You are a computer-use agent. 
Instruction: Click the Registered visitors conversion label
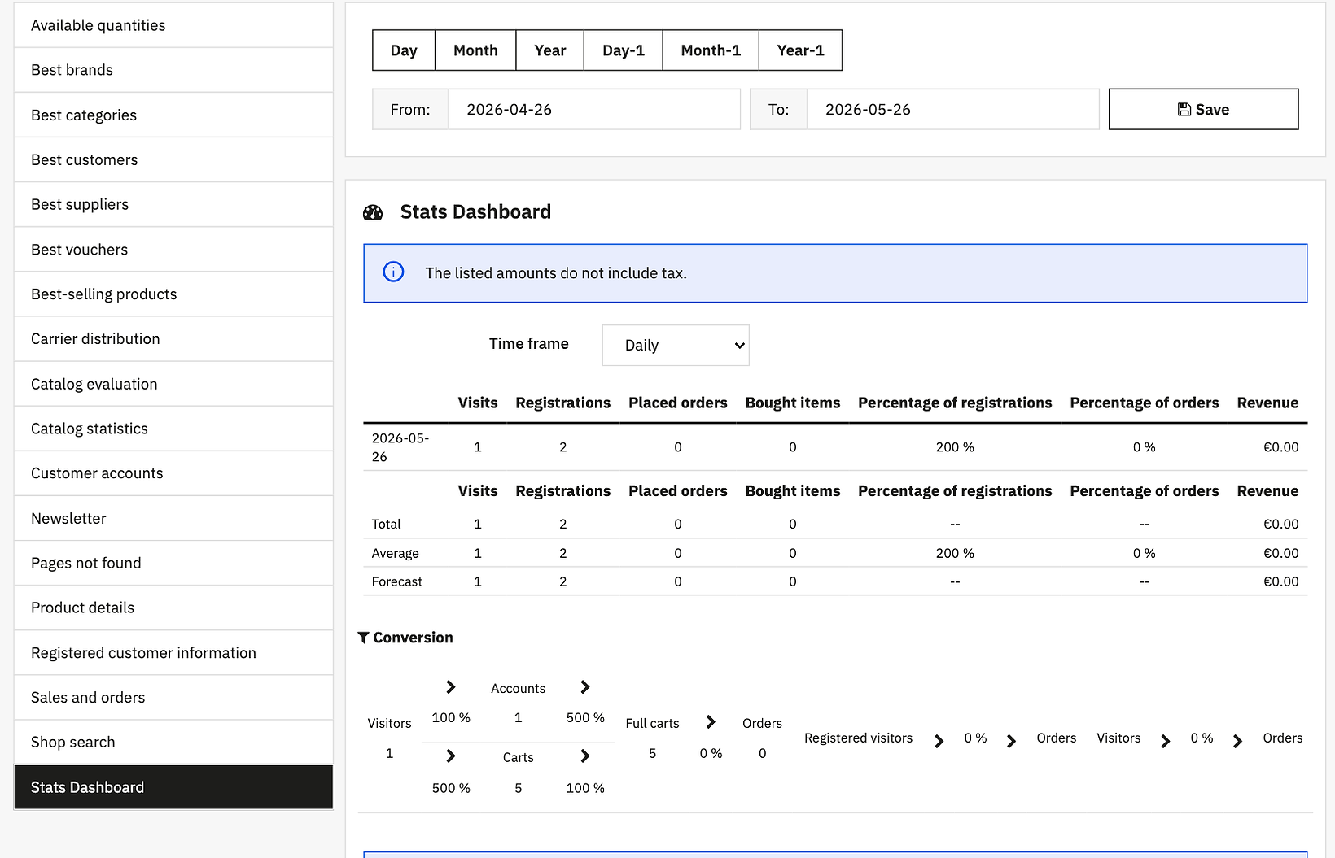859,738
